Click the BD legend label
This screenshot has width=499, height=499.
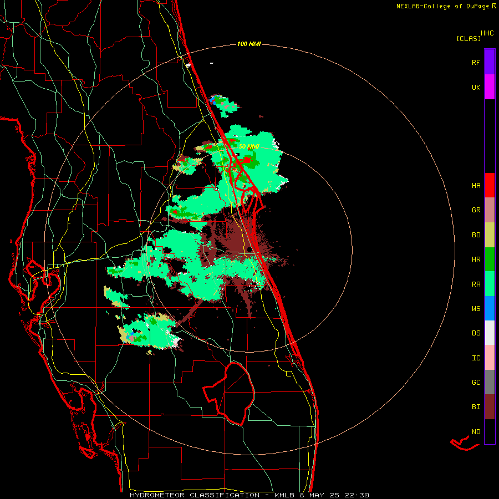click(x=476, y=235)
